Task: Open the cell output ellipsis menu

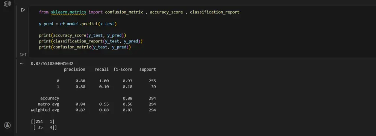Action: tap(22, 64)
